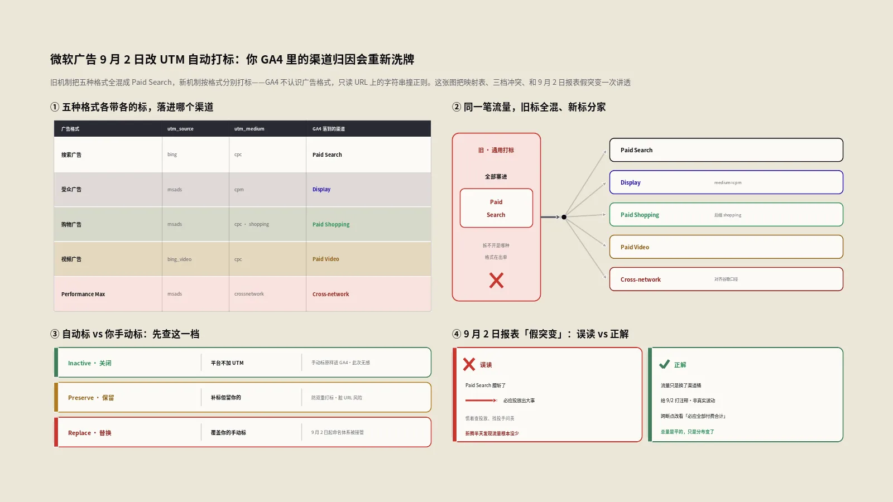The image size is (893, 502).
Task: Click the 搜索广告 row label
Action: (x=71, y=155)
